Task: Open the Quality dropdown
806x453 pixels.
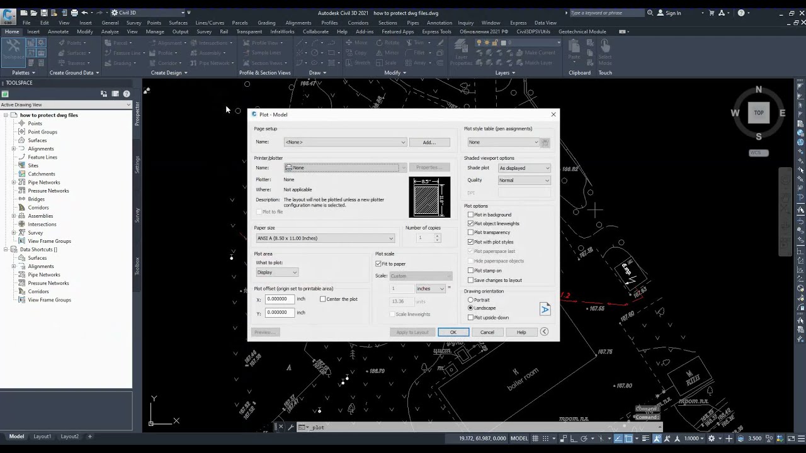Action: pos(524,180)
